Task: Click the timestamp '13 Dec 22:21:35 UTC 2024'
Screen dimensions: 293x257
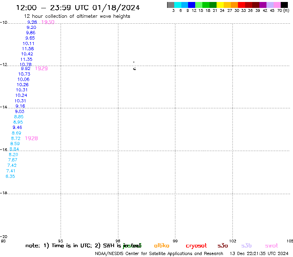Action: click(259, 254)
